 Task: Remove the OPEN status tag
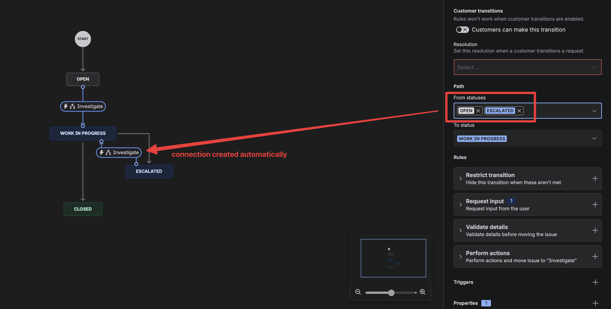tap(478, 111)
